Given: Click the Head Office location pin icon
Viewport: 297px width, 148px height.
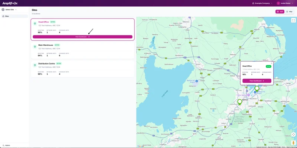Looking at the screenshot, I should [x=35, y=24].
